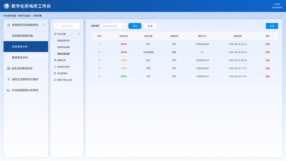Select 风险等级设置 in settings tree
286x161 pixels.
click(x=64, y=47)
